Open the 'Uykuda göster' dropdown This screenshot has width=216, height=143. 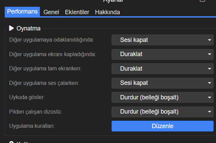162,97
